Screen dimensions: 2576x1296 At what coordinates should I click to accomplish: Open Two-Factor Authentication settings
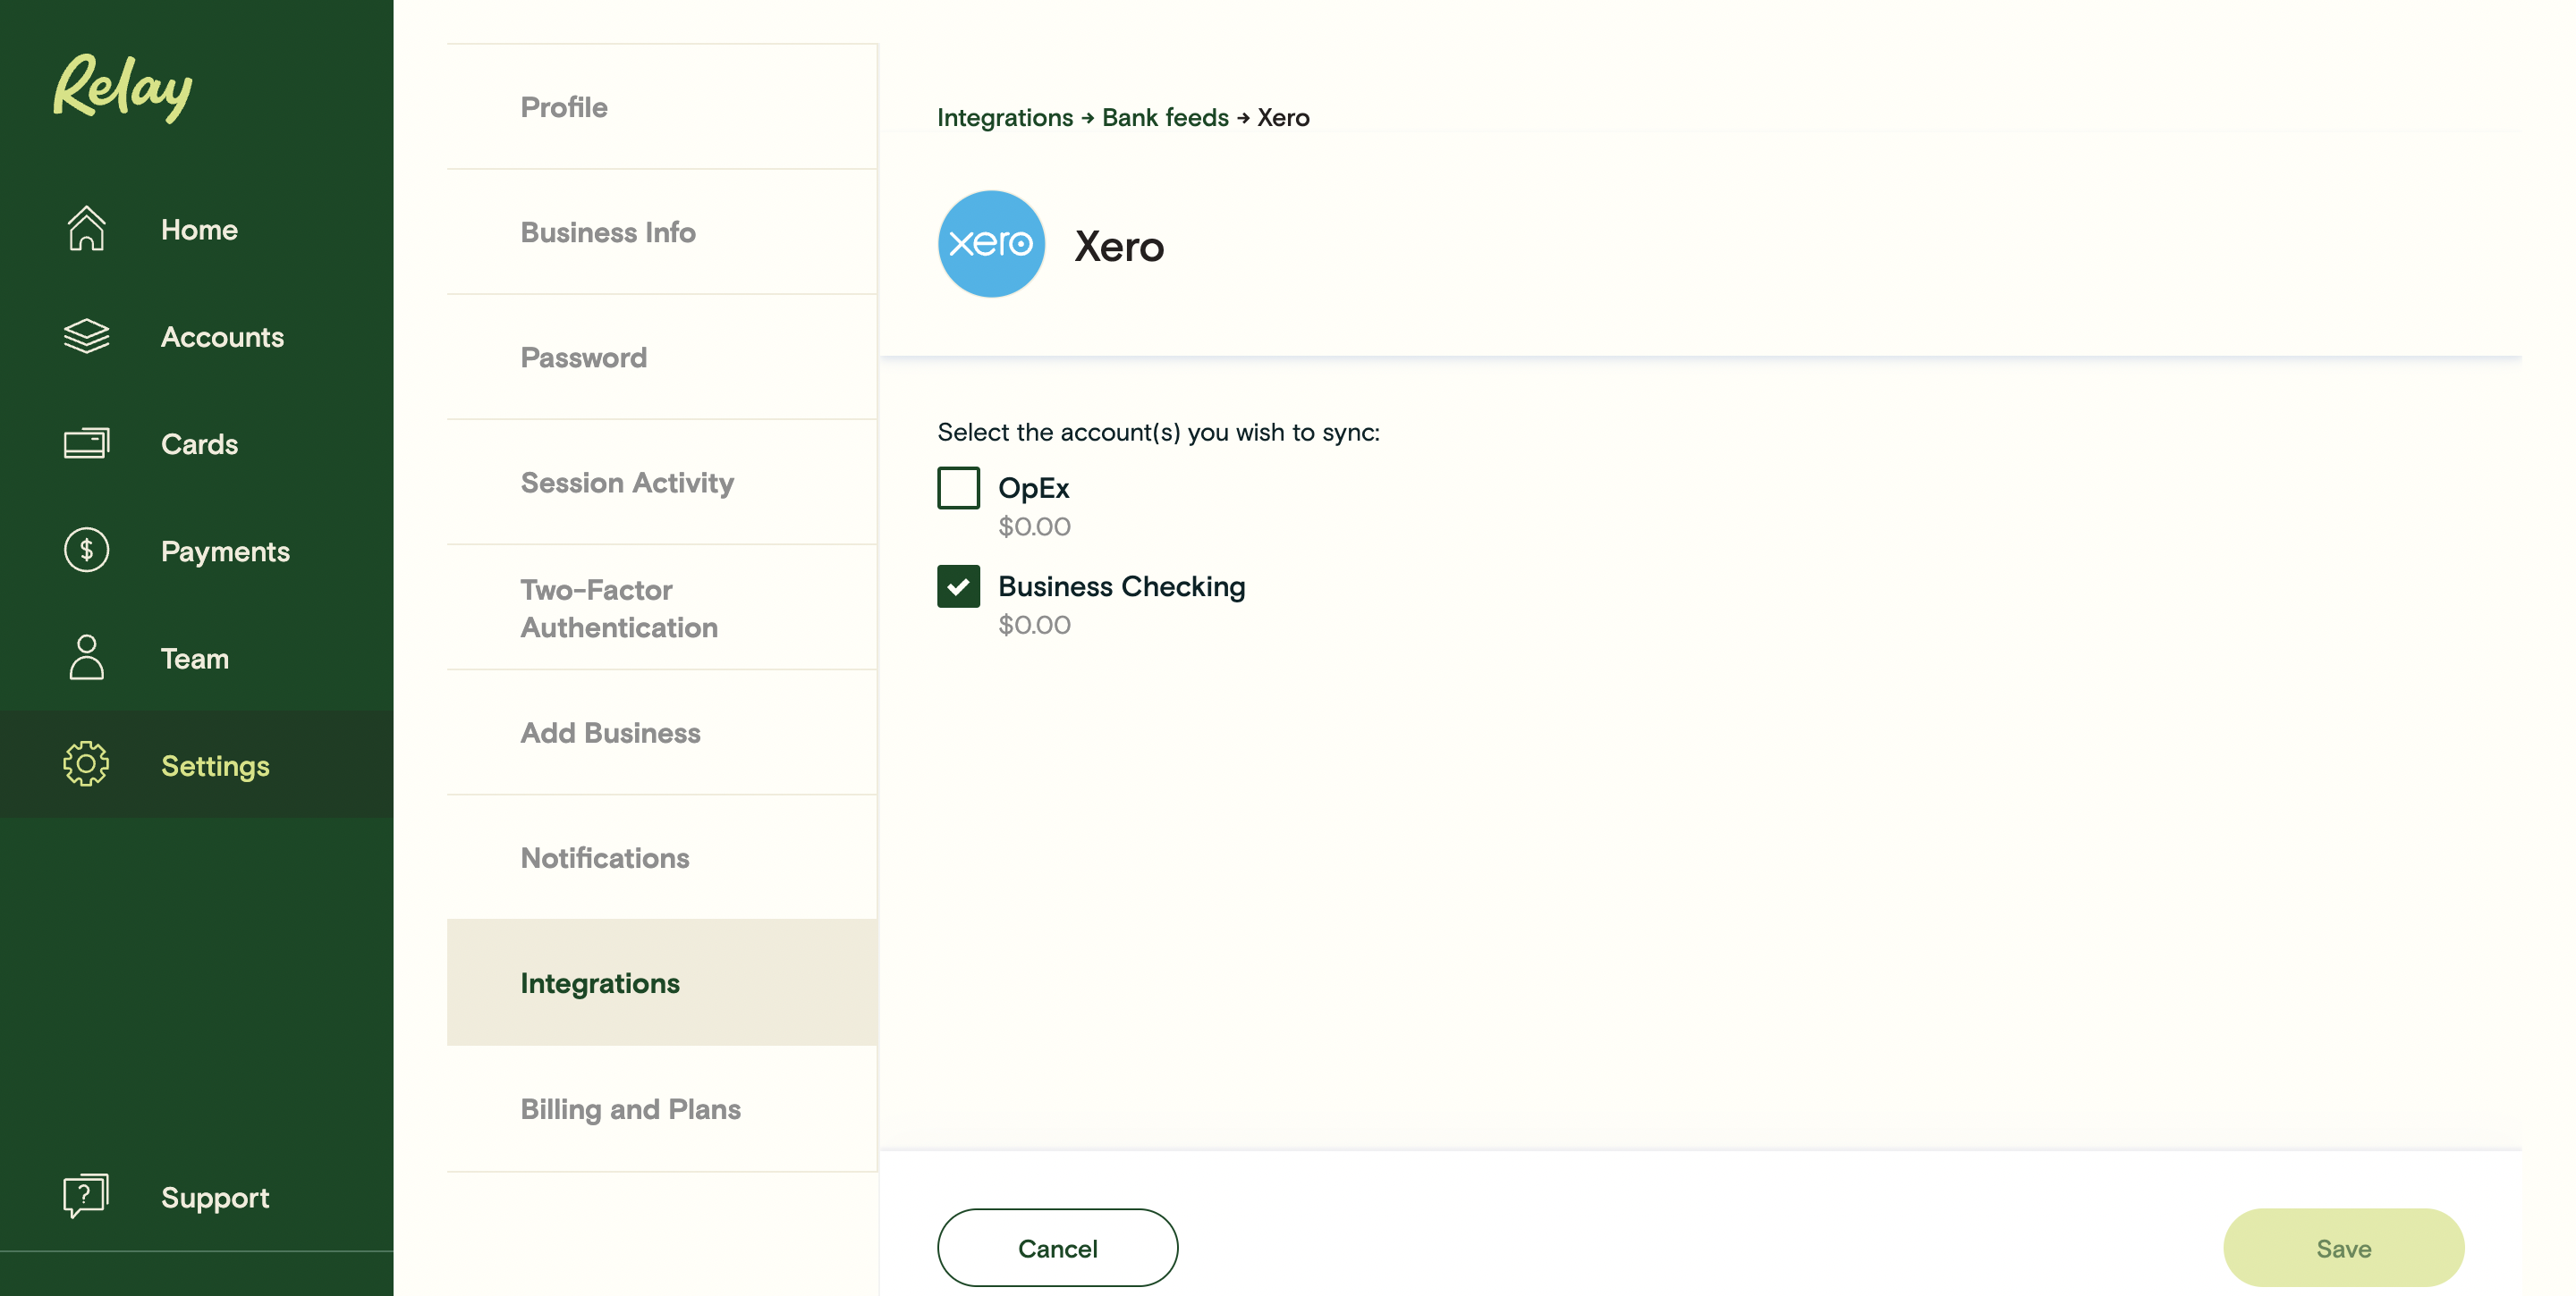point(662,608)
